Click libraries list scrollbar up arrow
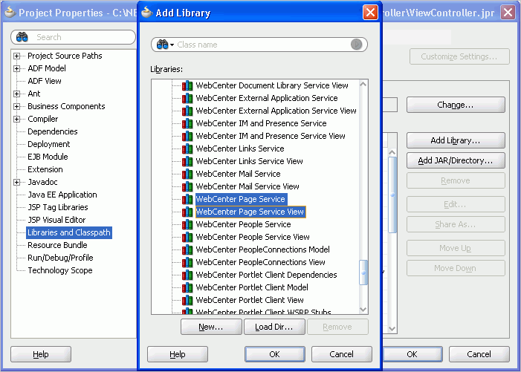Screen dimensions: 521x372 click(363, 85)
